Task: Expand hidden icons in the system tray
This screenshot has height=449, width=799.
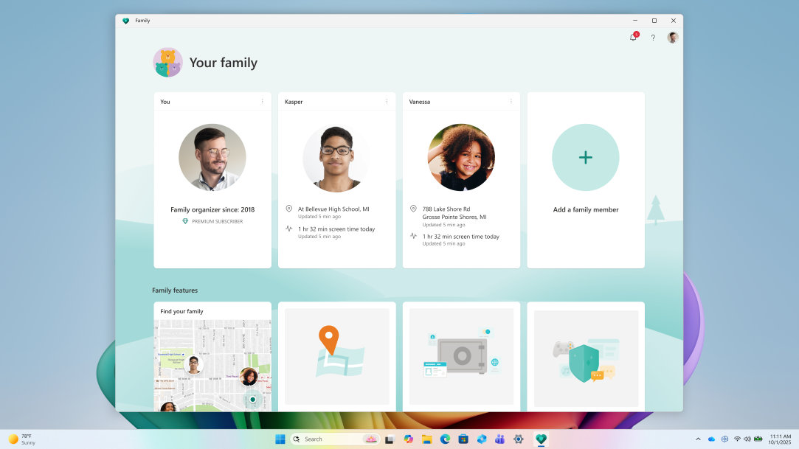Action: [698, 439]
